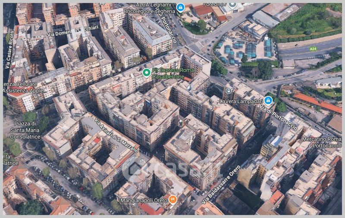Image resolution: width=345 pixels, height=218 pixels.
Task: Click the Via Baldassarre Orero street name
Action: tap(220, 185)
